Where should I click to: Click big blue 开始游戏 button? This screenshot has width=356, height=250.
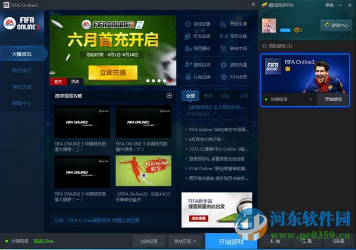231,242
